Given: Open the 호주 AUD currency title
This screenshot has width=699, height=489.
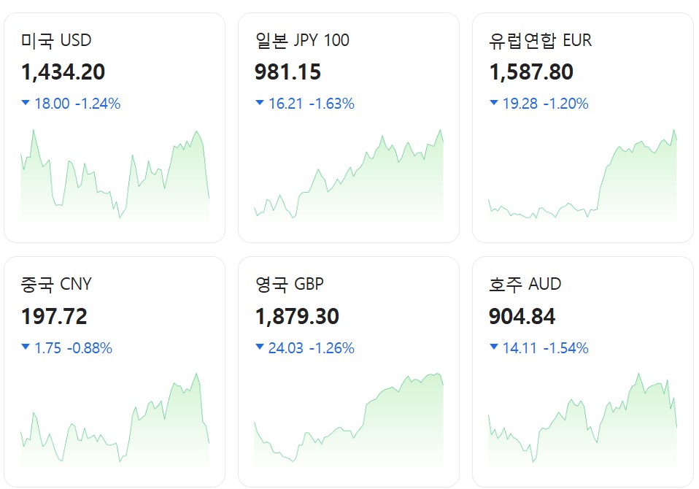Looking at the screenshot, I should [525, 284].
